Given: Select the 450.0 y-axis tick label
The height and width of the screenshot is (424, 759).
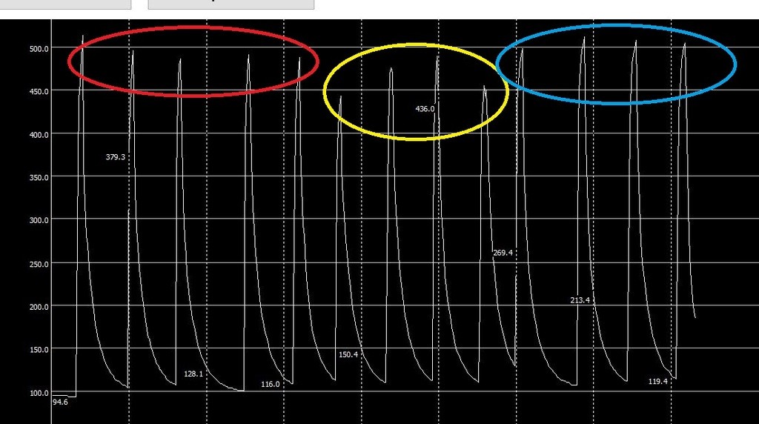Looking at the screenshot, I should (39, 92).
